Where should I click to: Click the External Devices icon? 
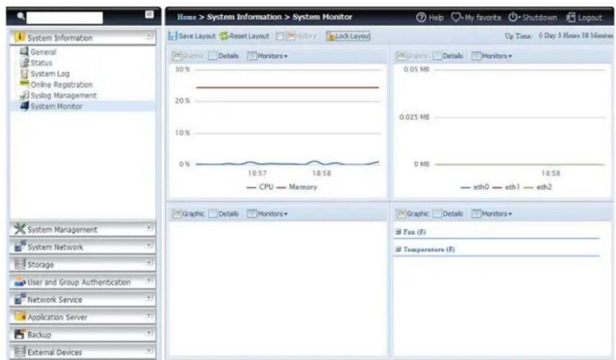click(20, 351)
